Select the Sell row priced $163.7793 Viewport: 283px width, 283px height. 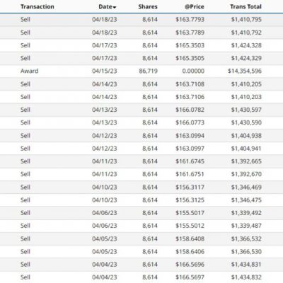[x=141, y=20]
